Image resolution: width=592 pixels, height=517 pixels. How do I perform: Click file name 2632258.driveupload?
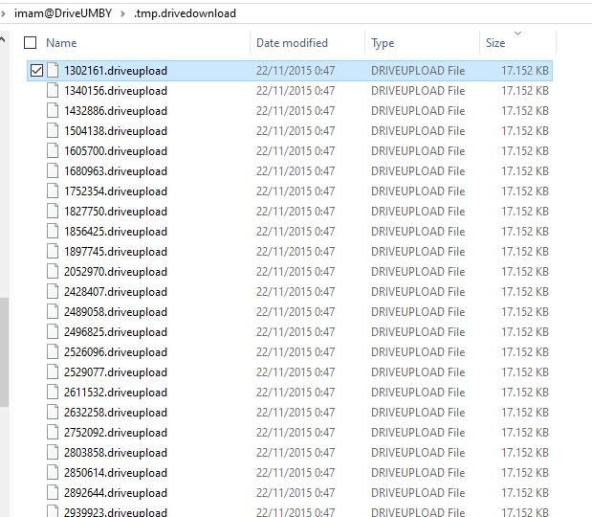click(116, 413)
